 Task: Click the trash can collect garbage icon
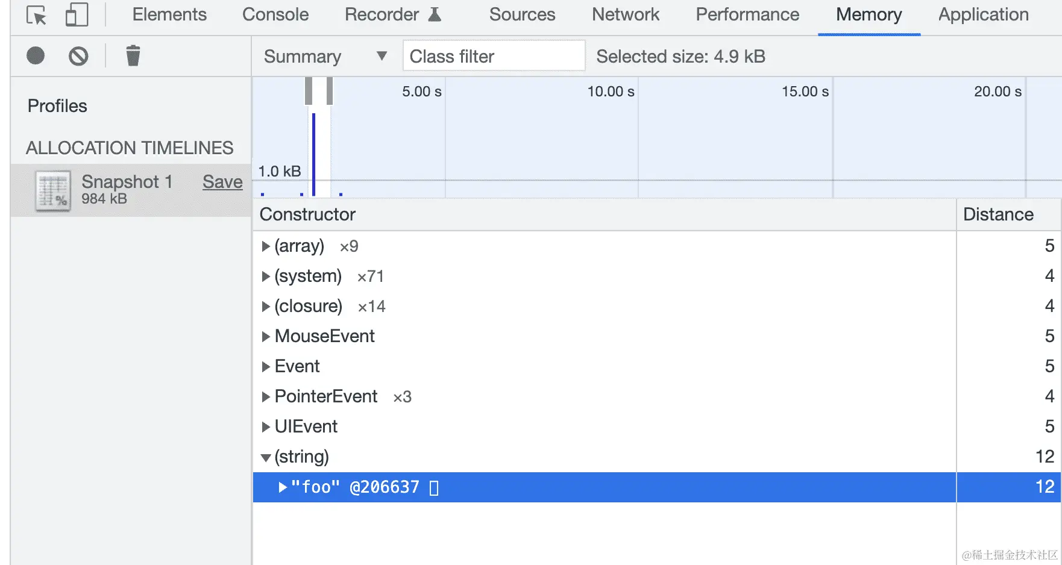[x=133, y=56]
